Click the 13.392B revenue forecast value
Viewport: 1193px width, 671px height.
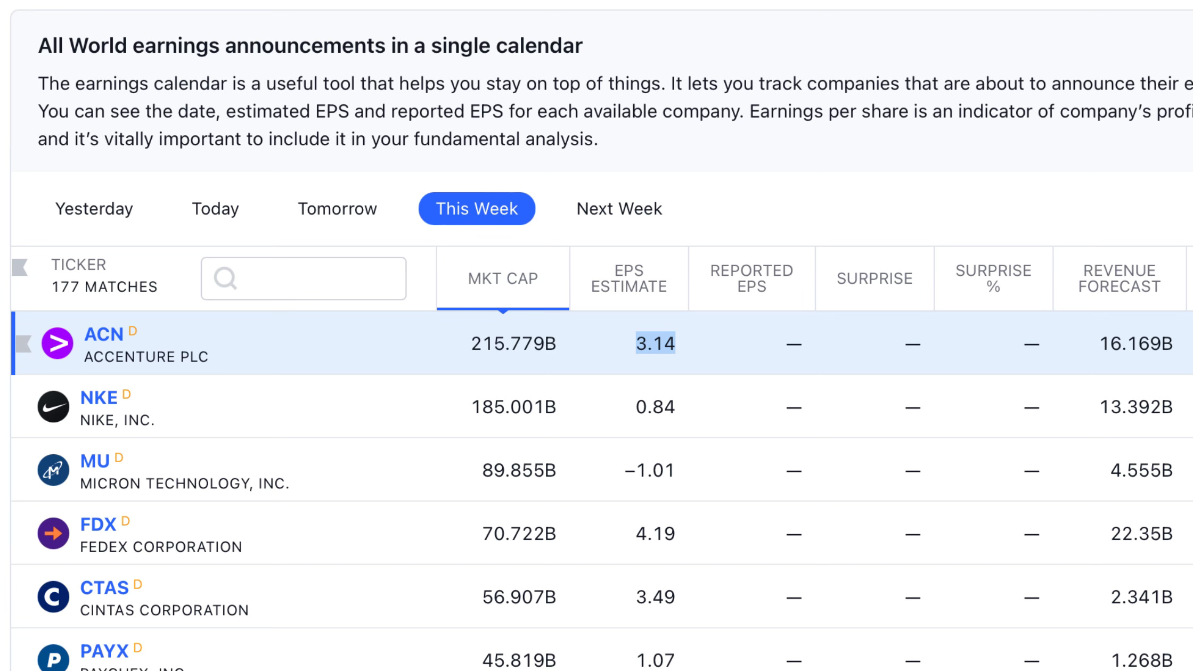pos(1137,407)
